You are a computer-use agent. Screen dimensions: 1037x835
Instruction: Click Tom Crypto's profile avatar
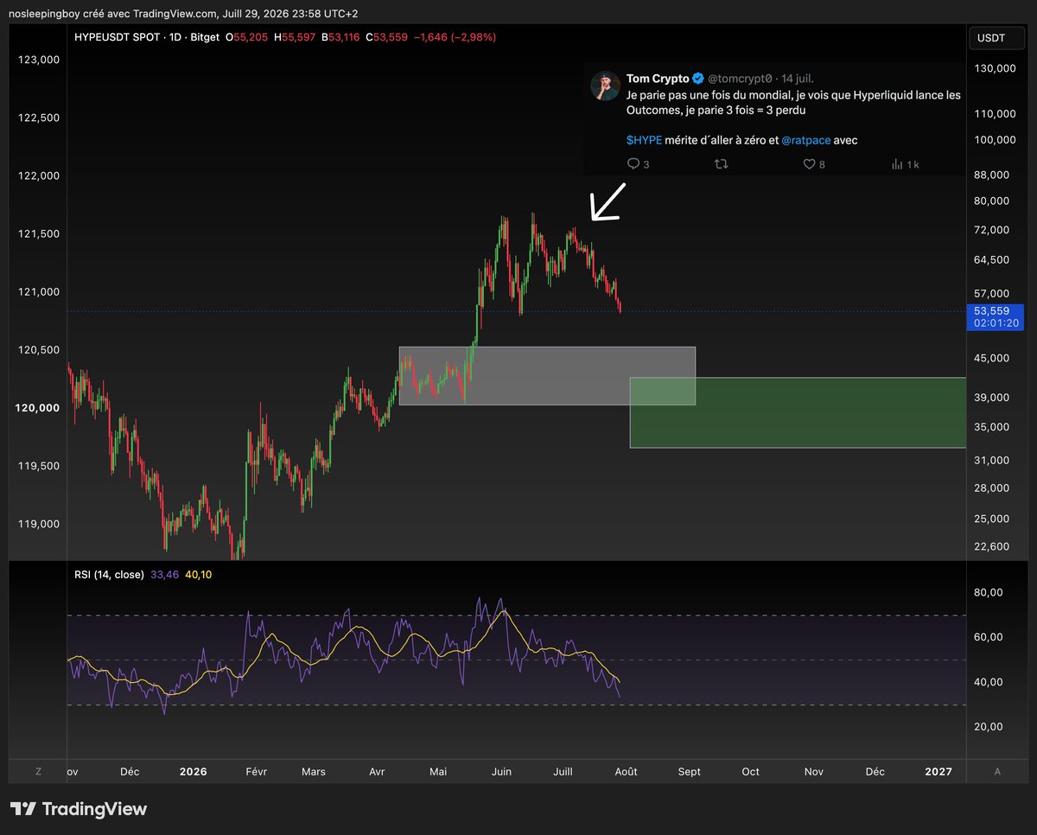pyautogui.click(x=604, y=86)
